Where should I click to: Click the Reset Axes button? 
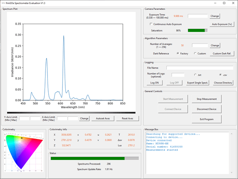pyautogui.click(x=128, y=118)
